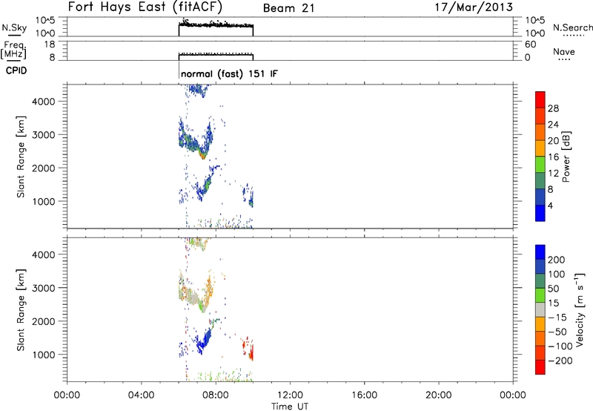Viewport: 593px width, 411px height.
Task: Click the '12:00' time tick label
Action: point(290,395)
